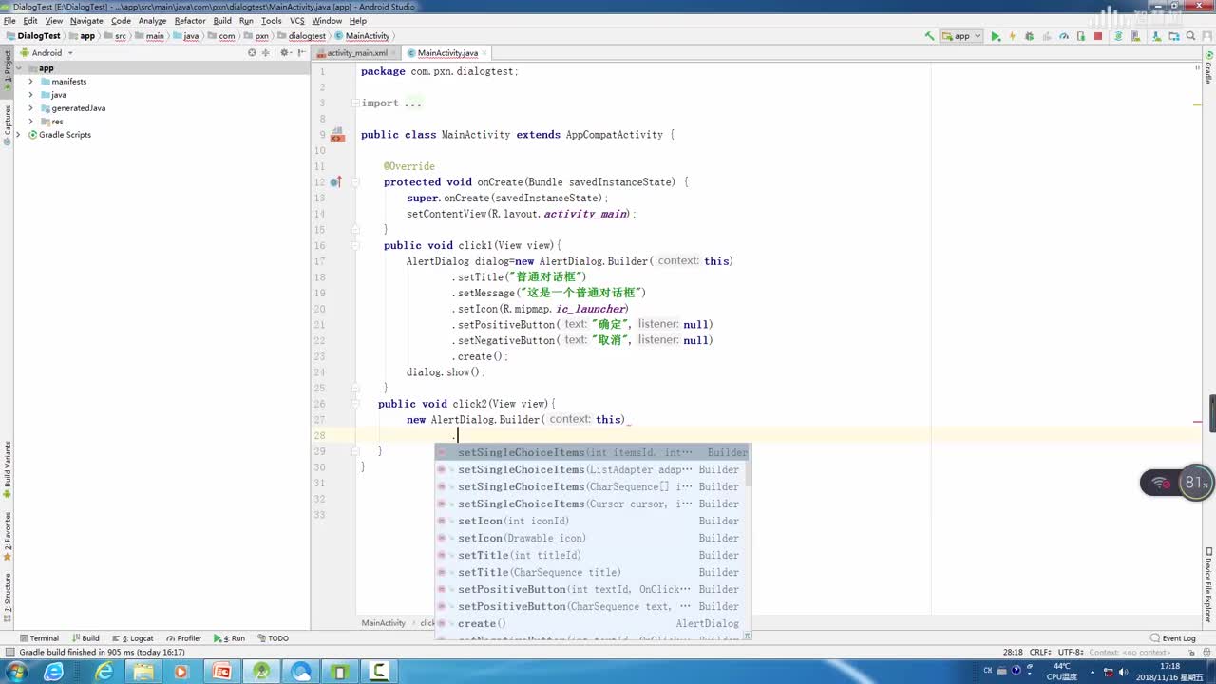1216x684 pixels.
Task: Expand the manifests folder
Action: tap(30, 82)
